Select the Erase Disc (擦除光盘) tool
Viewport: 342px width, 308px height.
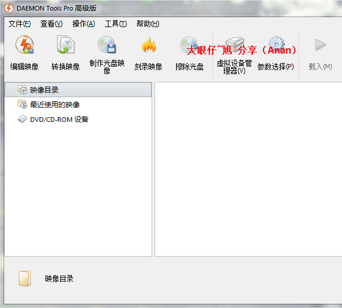click(189, 45)
